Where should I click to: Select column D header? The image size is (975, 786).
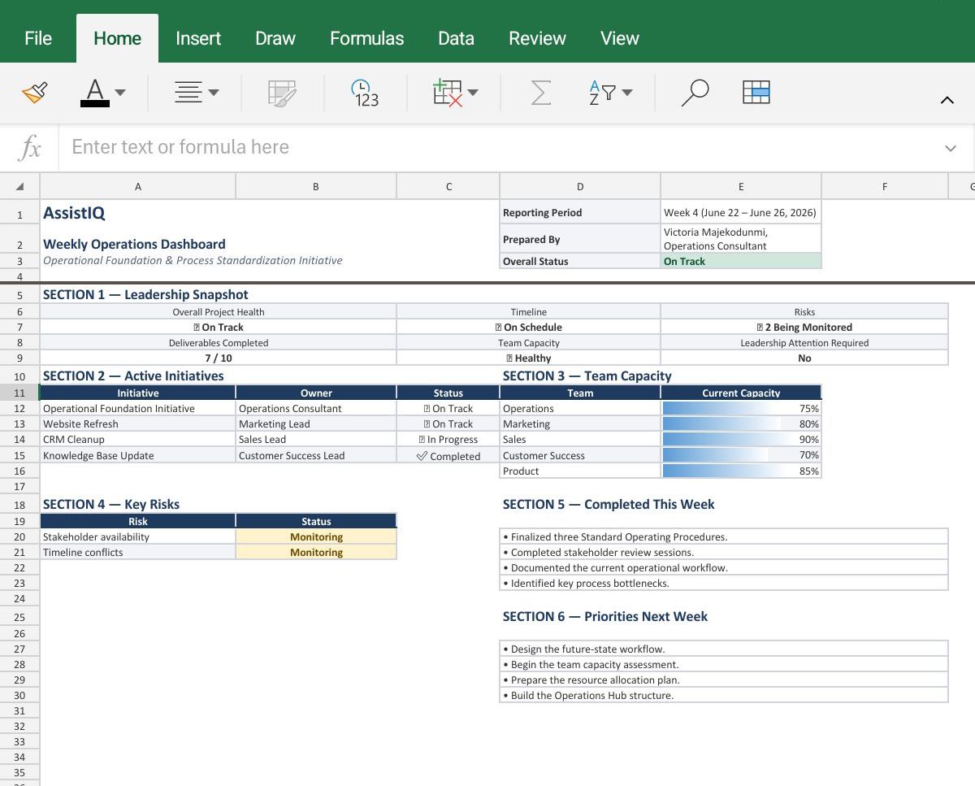pos(580,186)
